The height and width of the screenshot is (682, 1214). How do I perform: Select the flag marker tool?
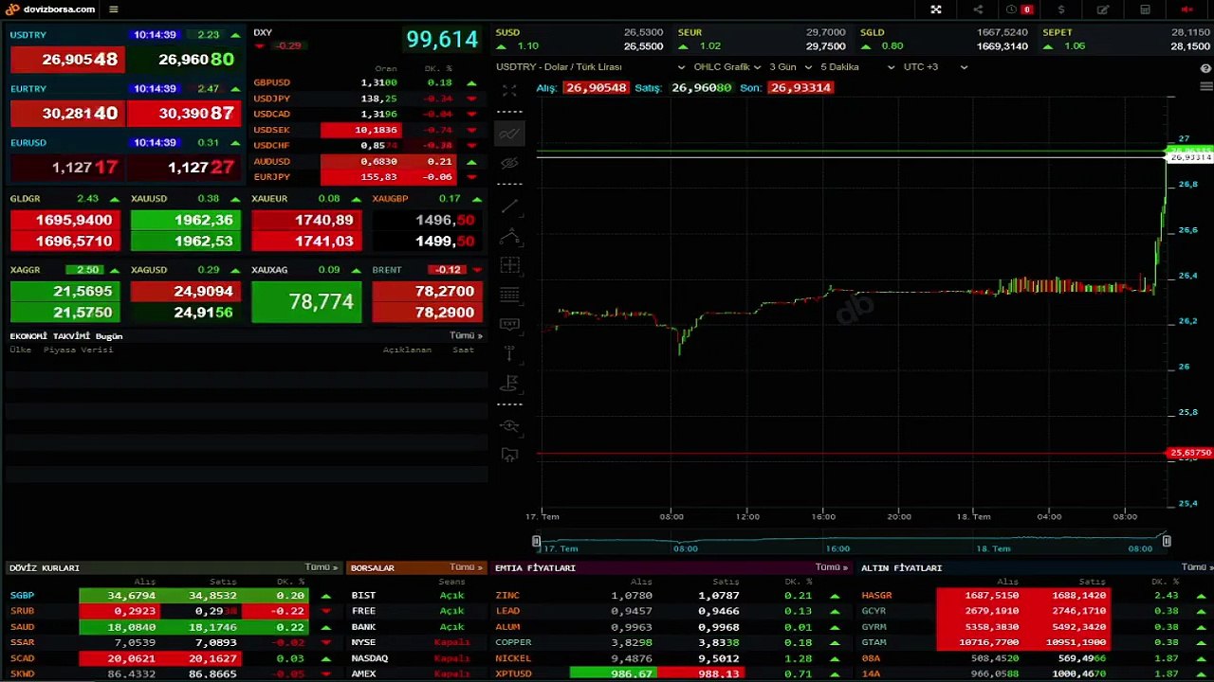click(x=509, y=383)
